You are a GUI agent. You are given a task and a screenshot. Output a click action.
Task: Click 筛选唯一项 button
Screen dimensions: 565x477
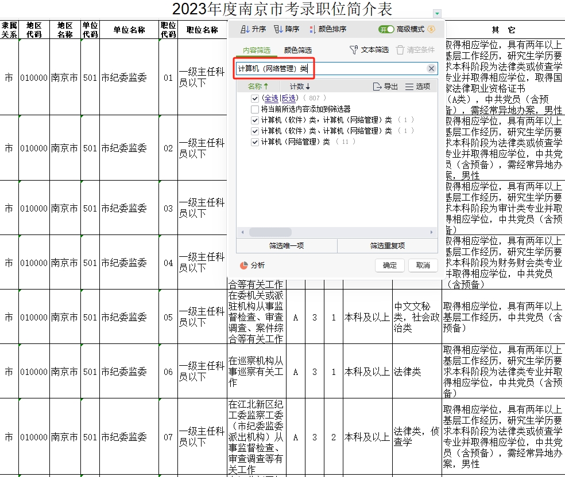[287, 246]
